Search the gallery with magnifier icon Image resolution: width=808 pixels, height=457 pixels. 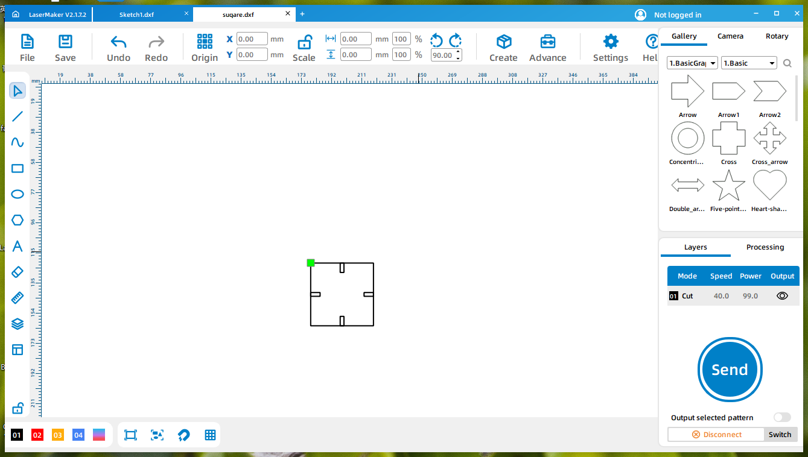pyautogui.click(x=787, y=63)
